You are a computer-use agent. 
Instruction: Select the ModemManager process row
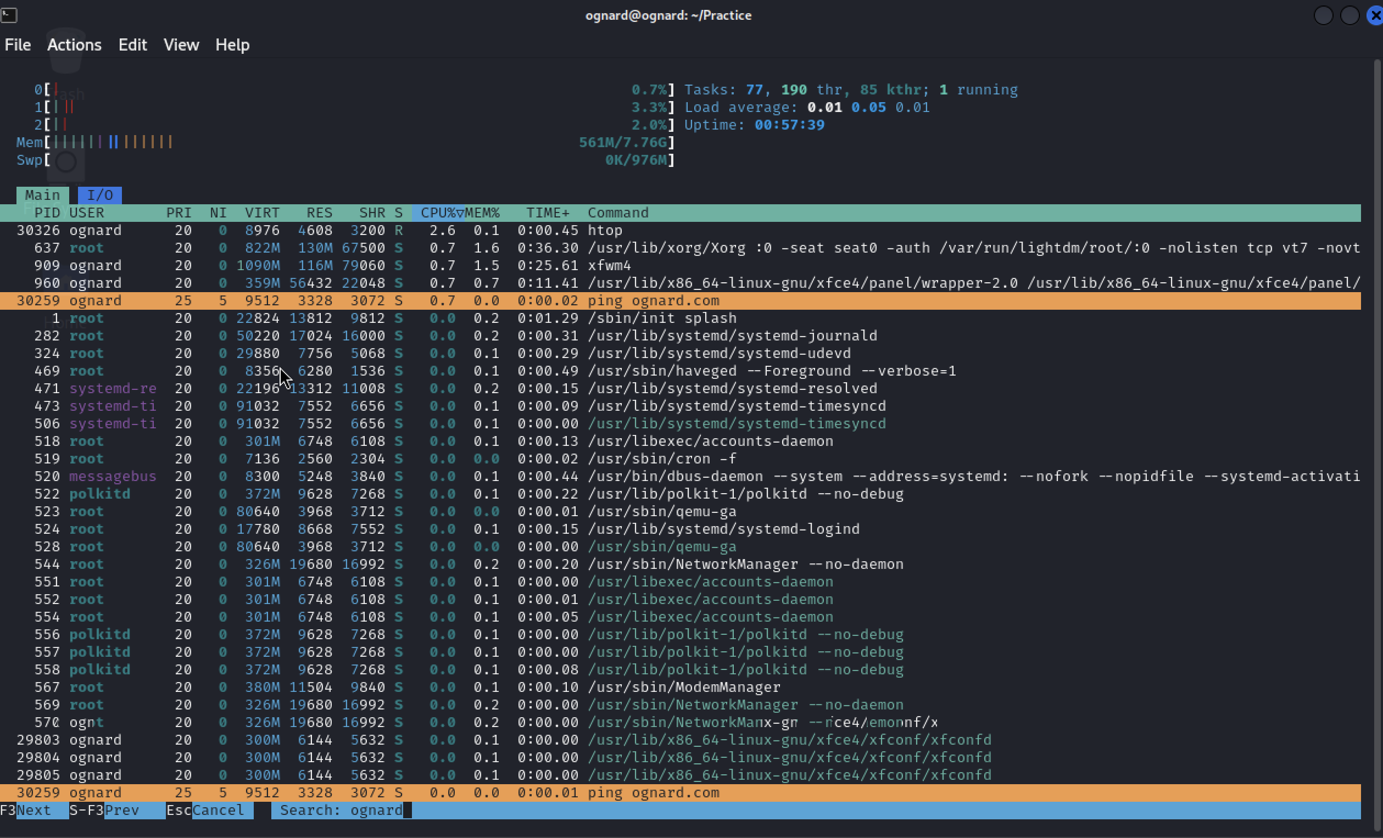click(x=681, y=687)
